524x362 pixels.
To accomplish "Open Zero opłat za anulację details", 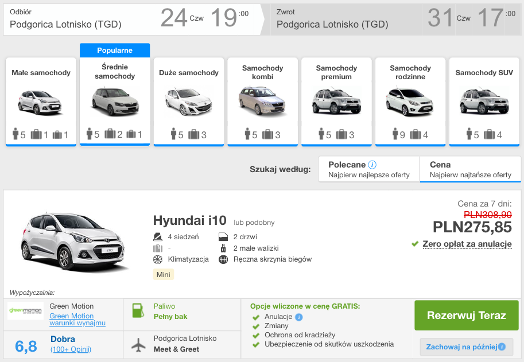I will (x=467, y=244).
